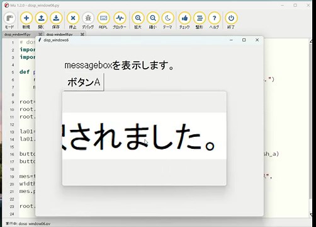Image resolution: width=316 pixels, height=227 pixels.
Task: Create a new file with 新規 icon
Action: [x=26, y=20]
